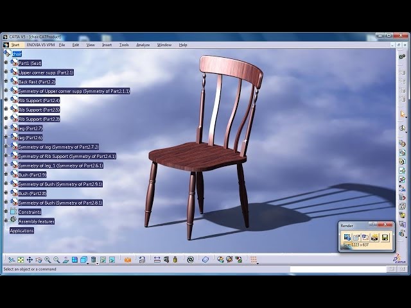Toggle Swap Visible Space
The image size is (411, 308).
pos(112,260)
